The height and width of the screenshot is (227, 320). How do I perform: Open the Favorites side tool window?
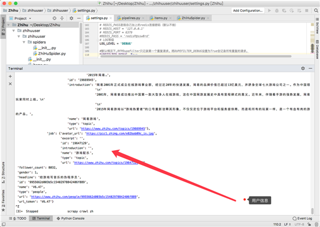tap(3, 201)
